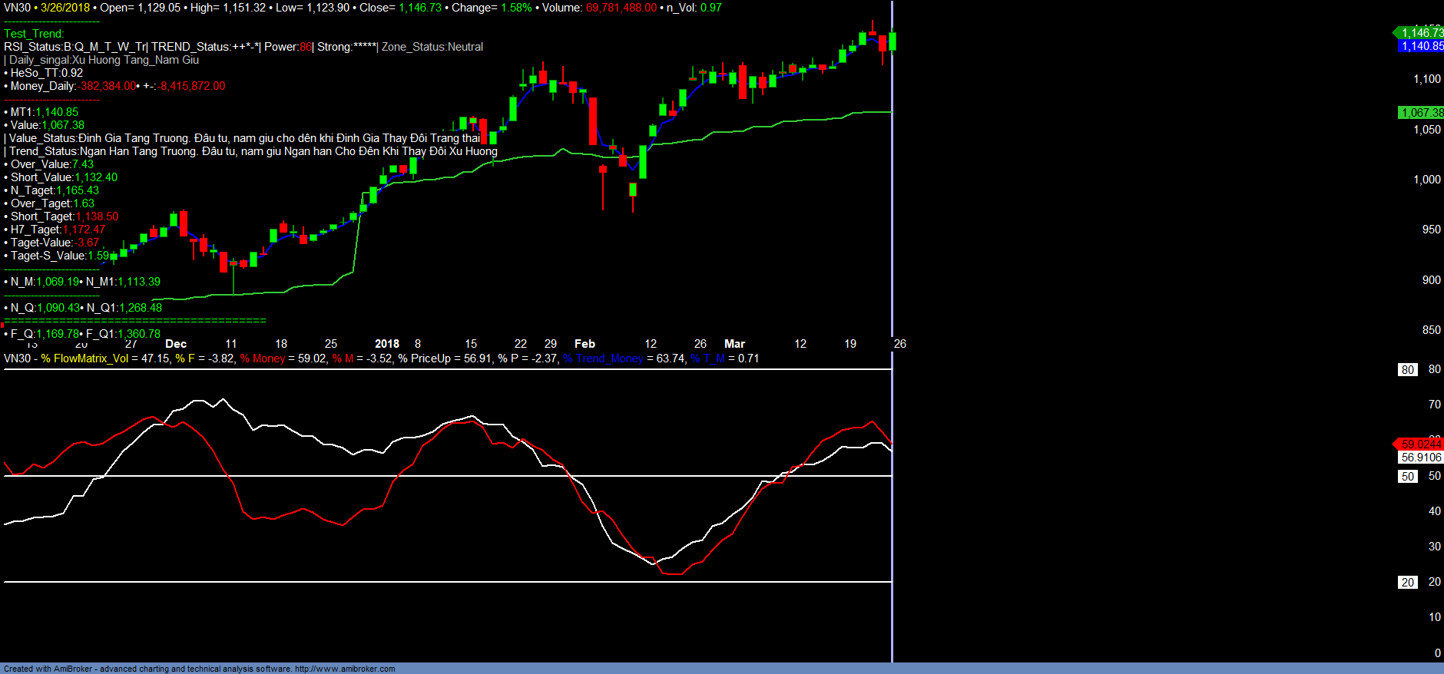
Task: Select the 2018 label on date axis
Action: click(x=386, y=344)
